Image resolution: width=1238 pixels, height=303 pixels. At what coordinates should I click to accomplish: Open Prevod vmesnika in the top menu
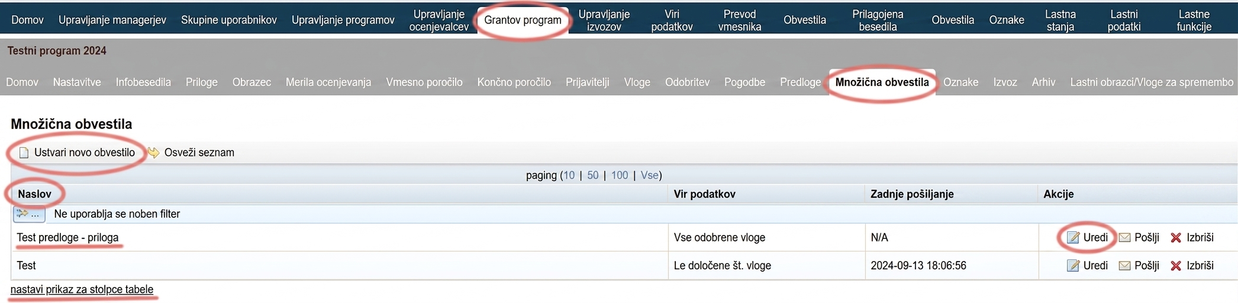tap(740, 20)
